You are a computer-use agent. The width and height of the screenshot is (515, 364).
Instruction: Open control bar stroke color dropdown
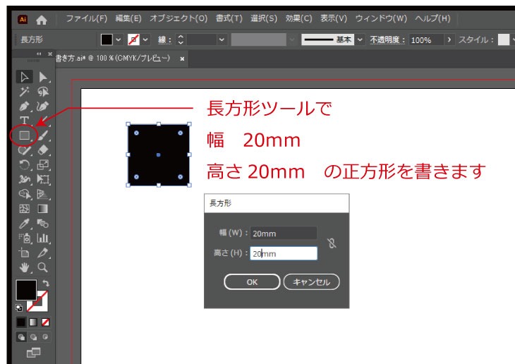coord(145,40)
